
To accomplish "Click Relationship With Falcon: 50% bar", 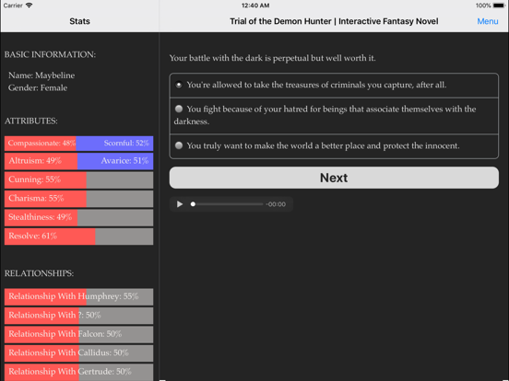I will click(79, 334).
